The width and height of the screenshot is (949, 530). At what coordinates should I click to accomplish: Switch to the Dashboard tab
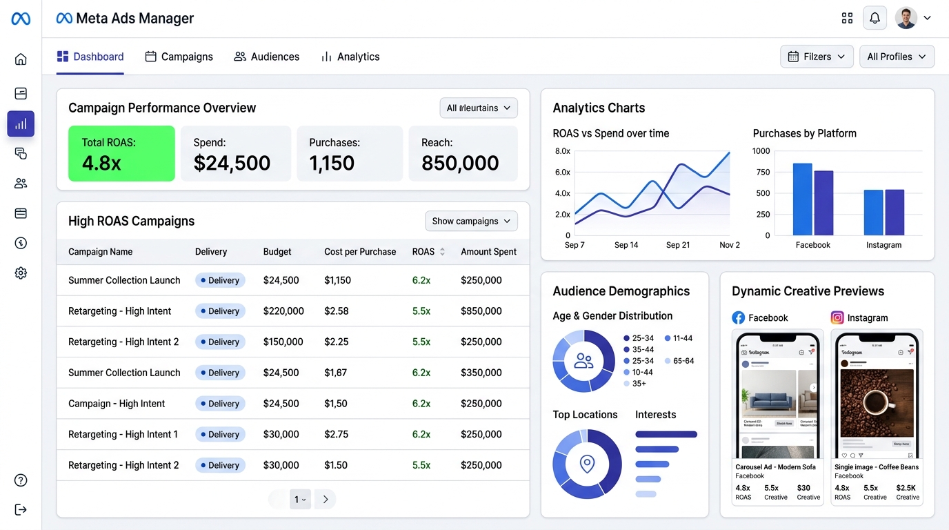click(x=90, y=57)
